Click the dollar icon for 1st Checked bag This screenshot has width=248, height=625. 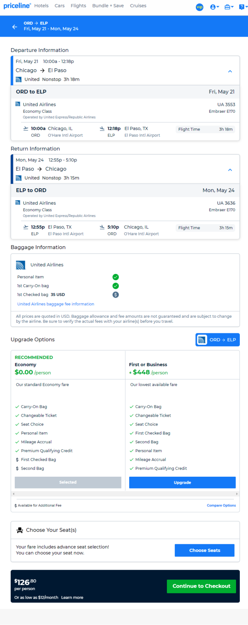[x=115, y=295]
